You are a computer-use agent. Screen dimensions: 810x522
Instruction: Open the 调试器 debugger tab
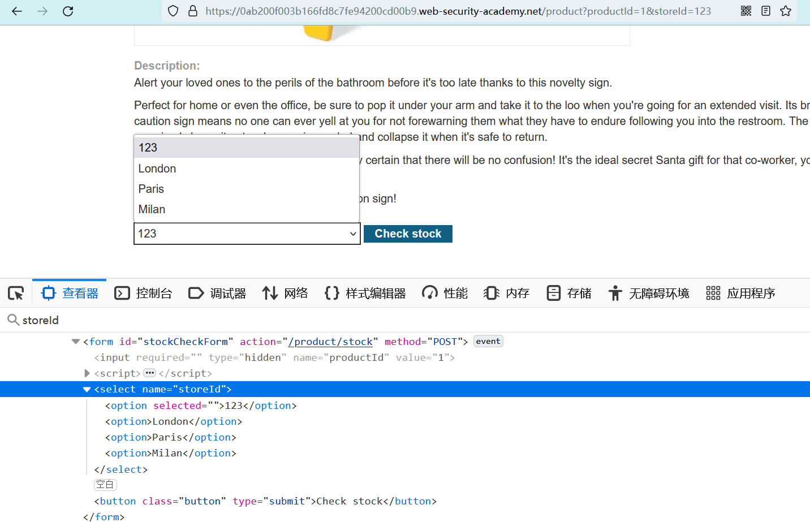[x=218, y=293]
